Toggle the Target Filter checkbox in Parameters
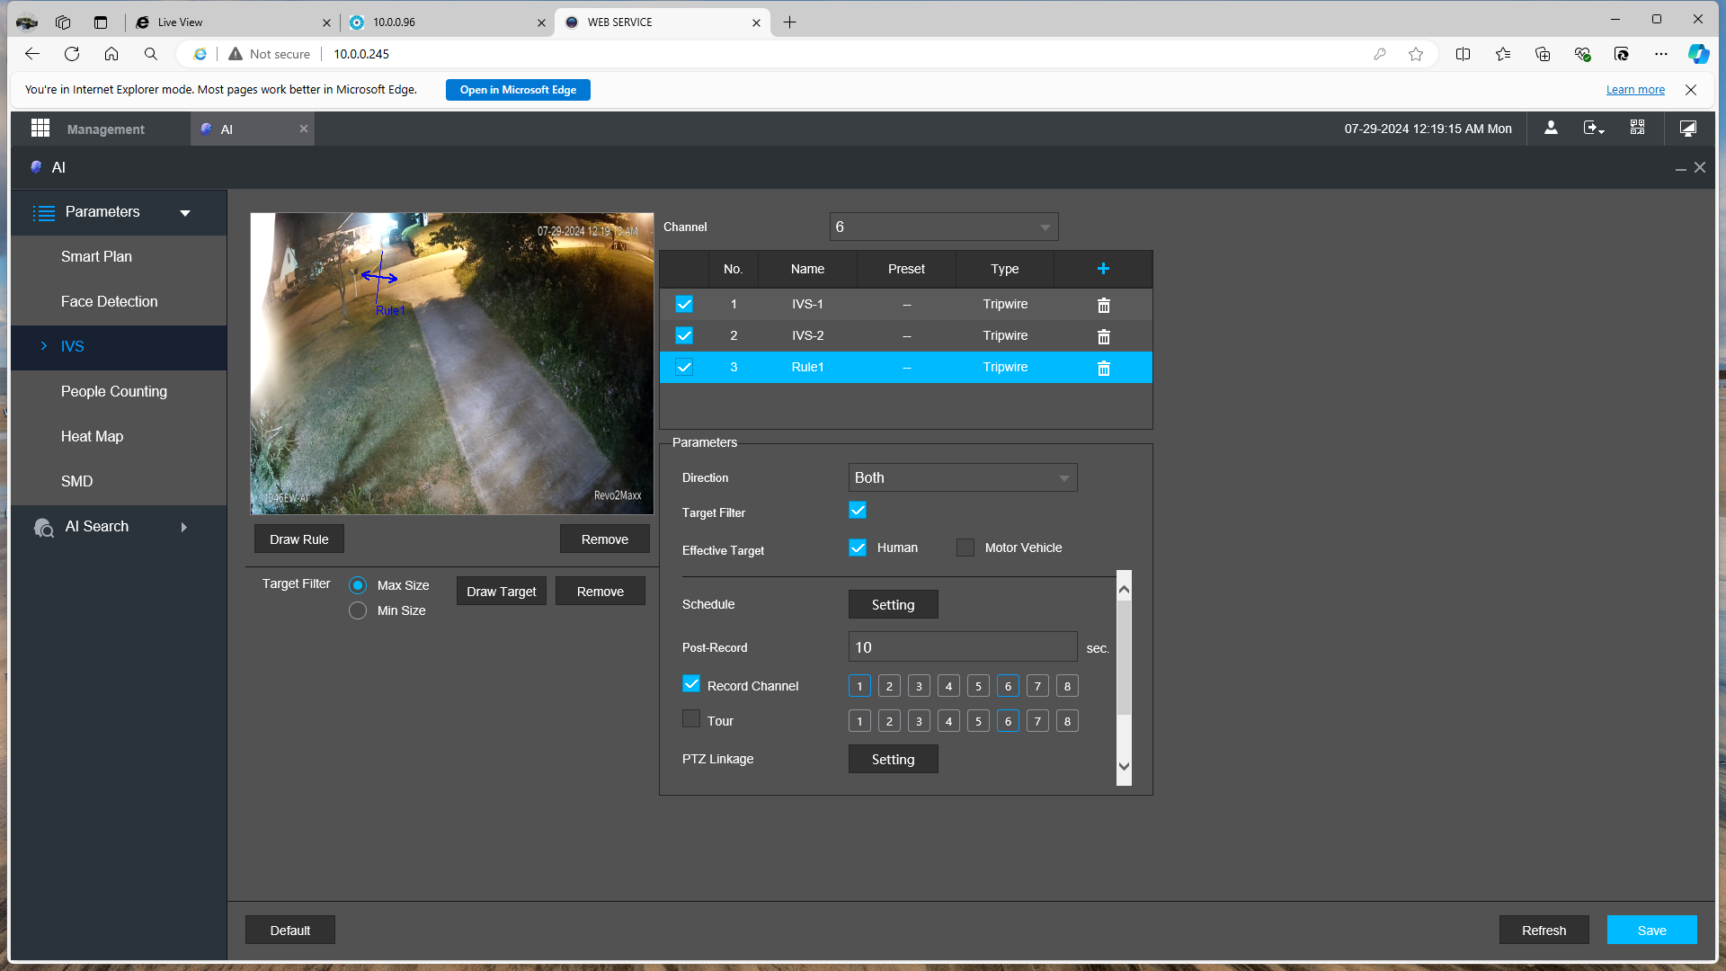 858,511
